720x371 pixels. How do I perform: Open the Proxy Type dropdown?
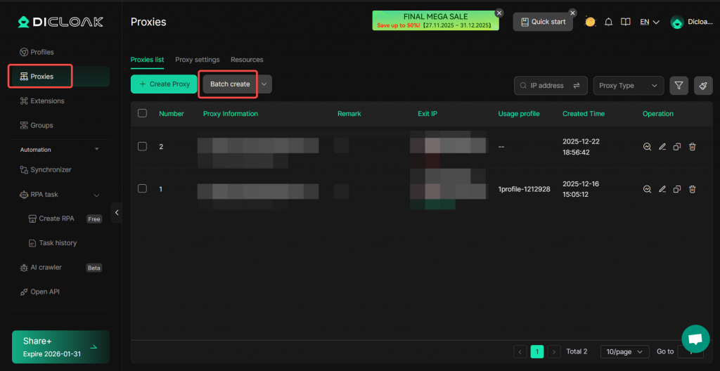[x=628, y=86]
